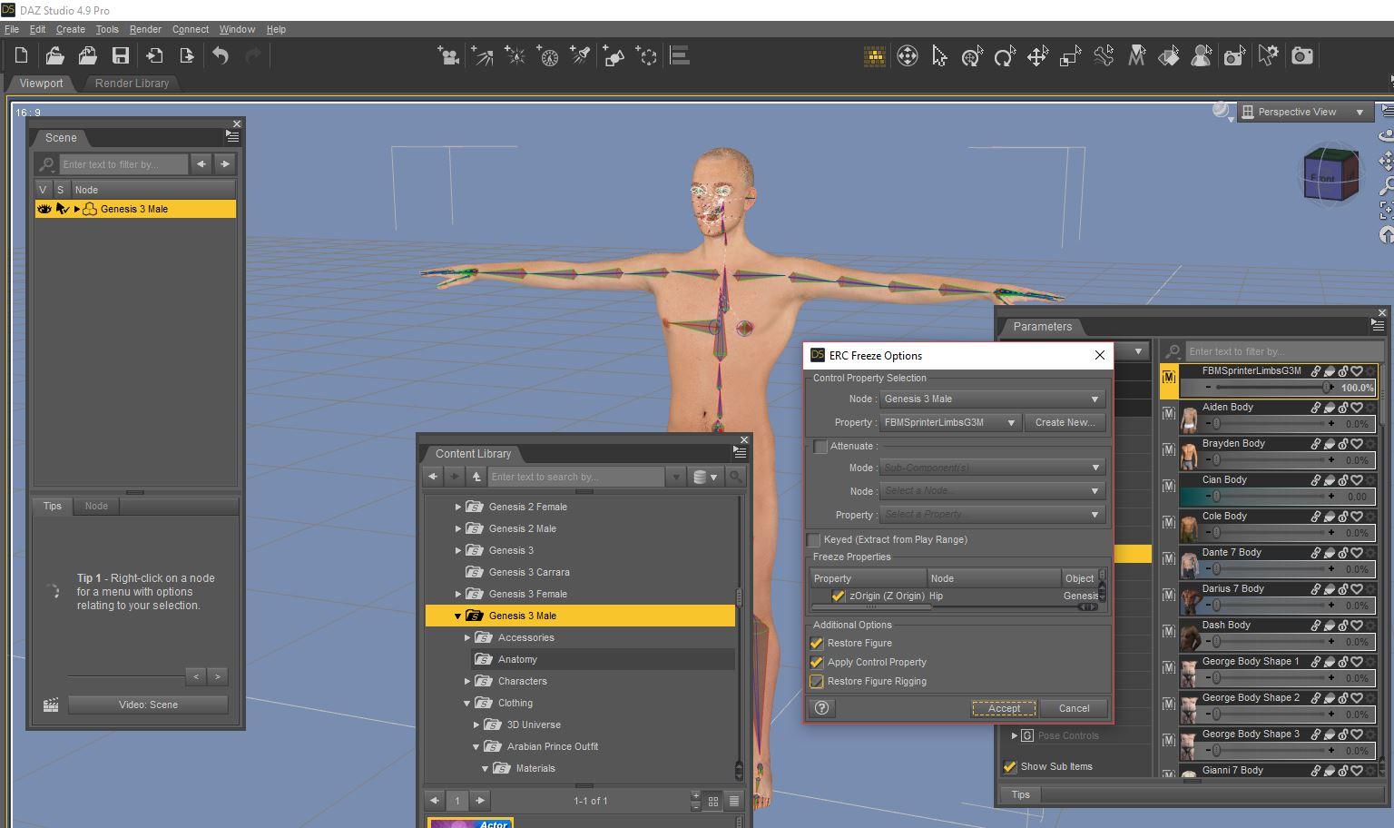Expand the Pose Controls group
This screenshot has height=828, width=1394.
click(1015, 735)
